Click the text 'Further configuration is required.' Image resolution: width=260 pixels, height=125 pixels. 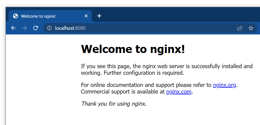[x=144, y=73]
